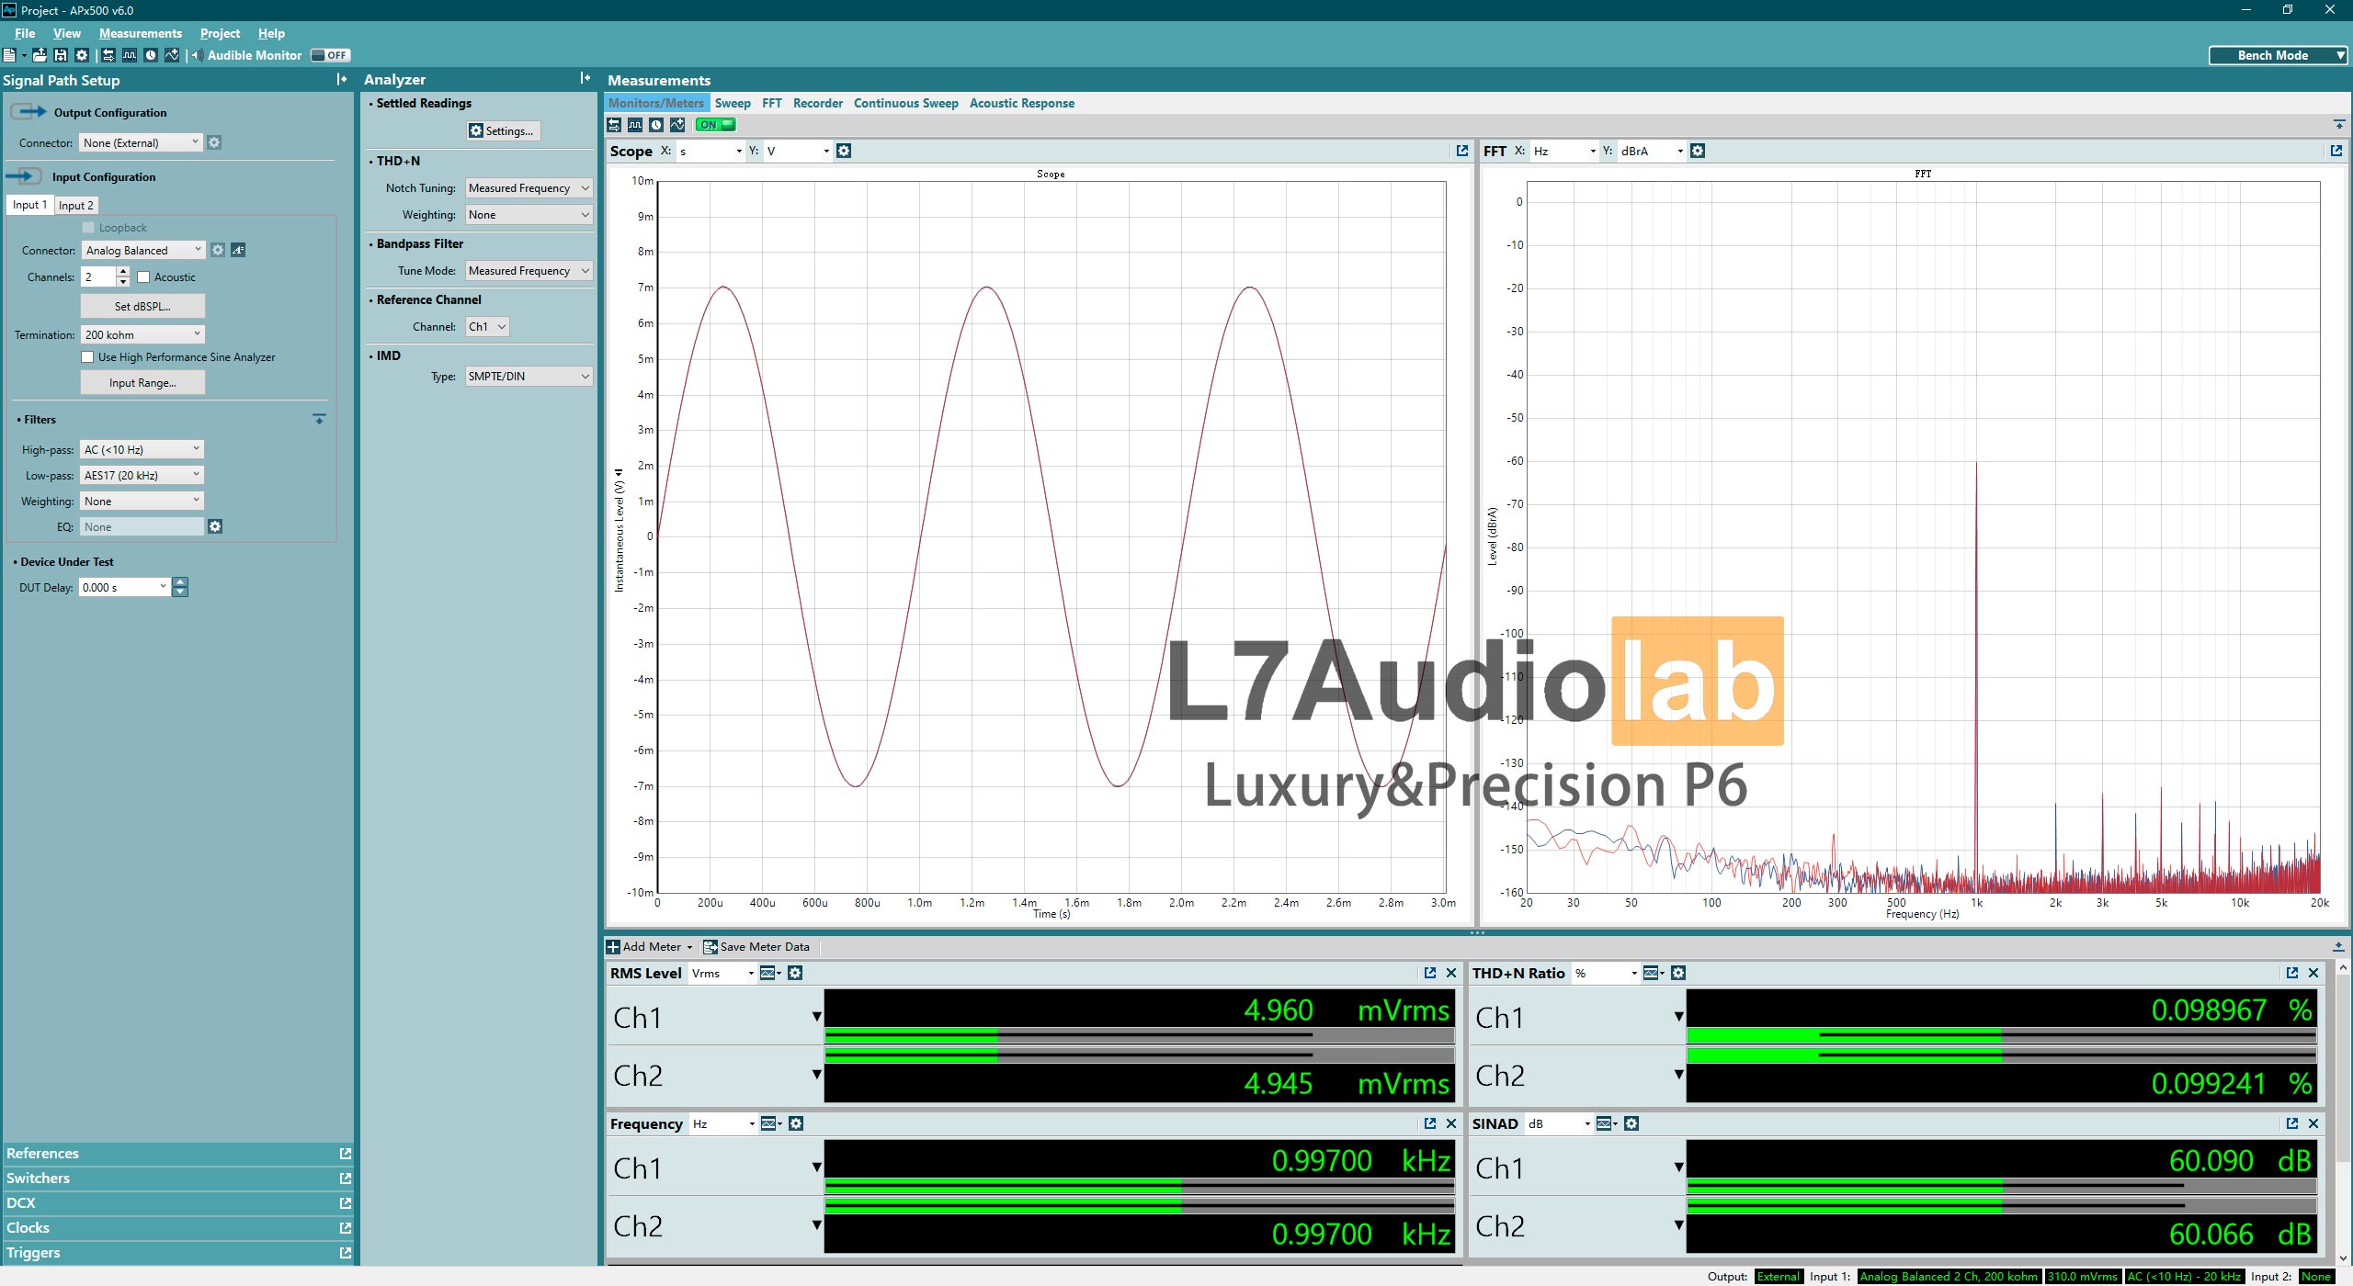Click signal path arrows icon in top toolbar

coord(108,55)
